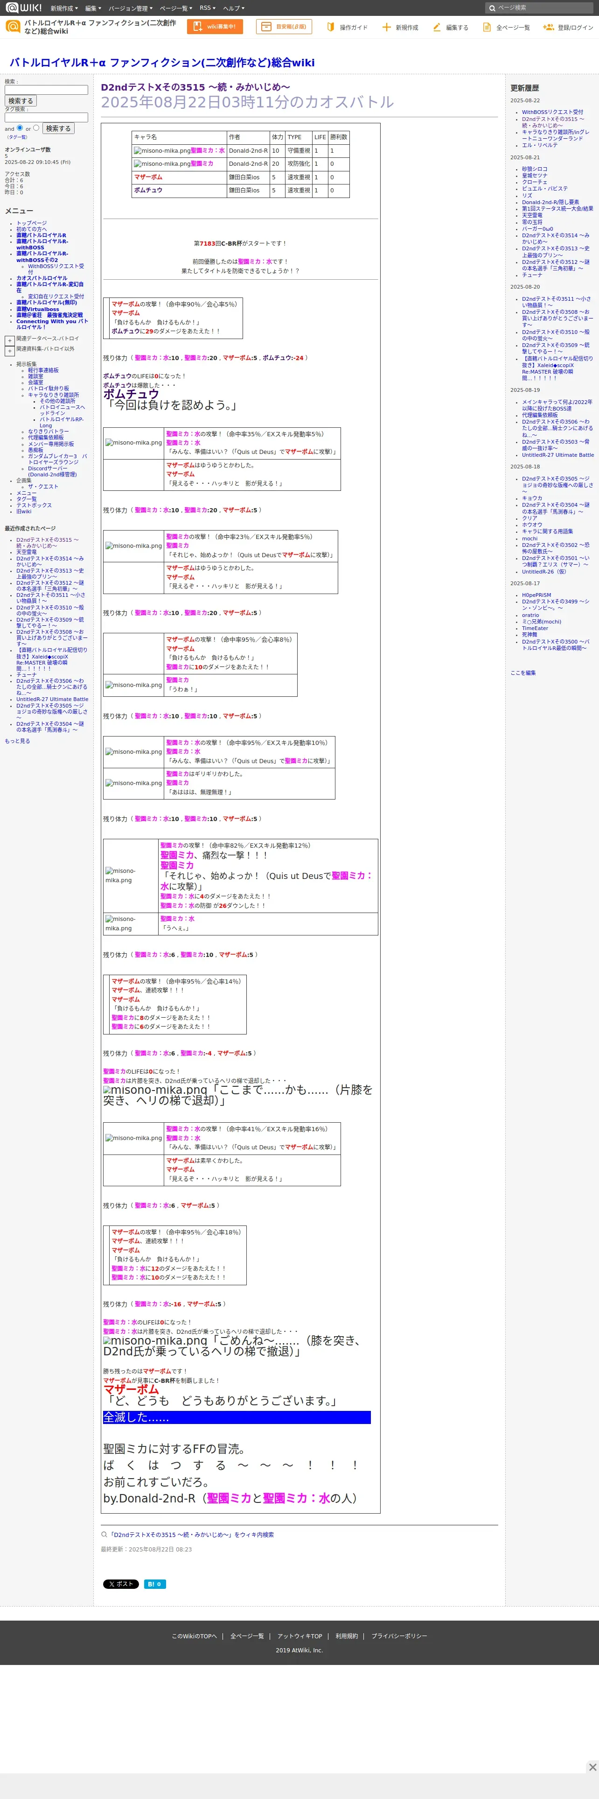Open アットウィキTOP footer link
This screenshot has height=1799, width=599.
300,1636
